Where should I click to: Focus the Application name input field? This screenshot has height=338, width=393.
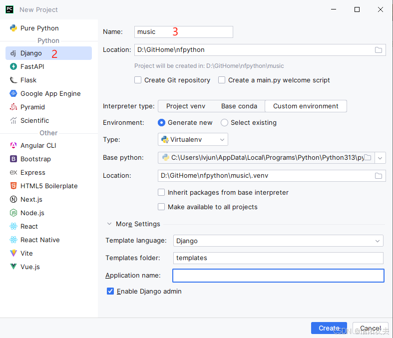point(278,276)
